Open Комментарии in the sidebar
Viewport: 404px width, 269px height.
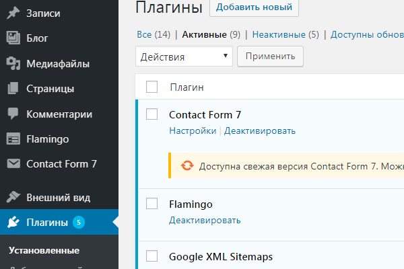click(x=59, y=114)
